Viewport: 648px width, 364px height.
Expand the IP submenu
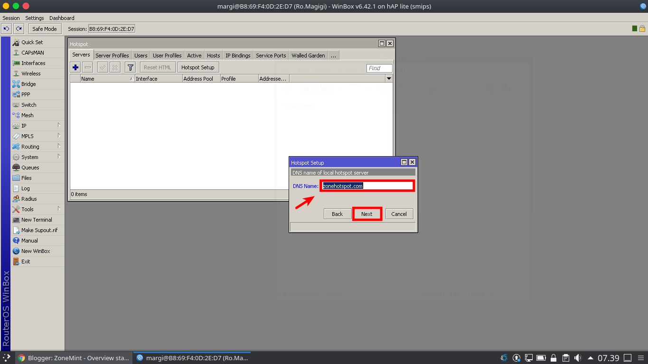[x=59, y=126]
